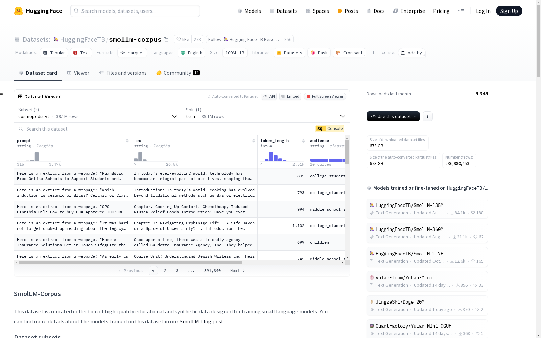
Task: Jump to page 3 of the dataset
Action: click(x=177, y=271)
